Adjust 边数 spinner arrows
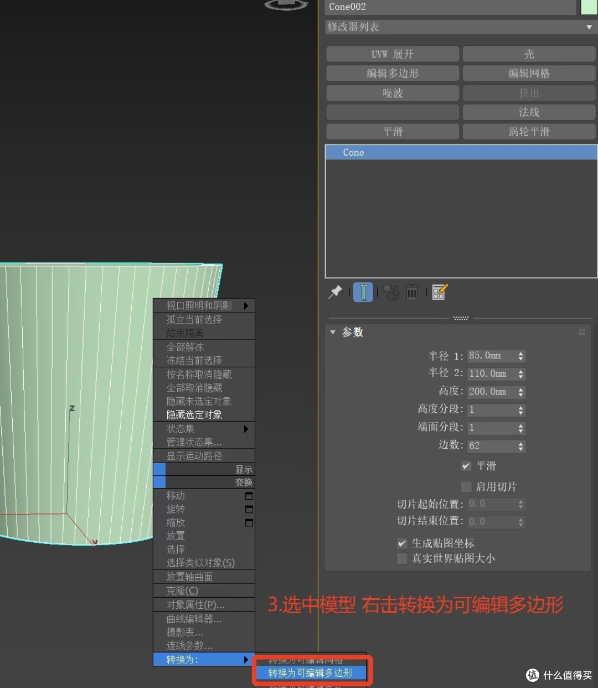The width and height of the screenshot is (598, 688). pos(520,446)
